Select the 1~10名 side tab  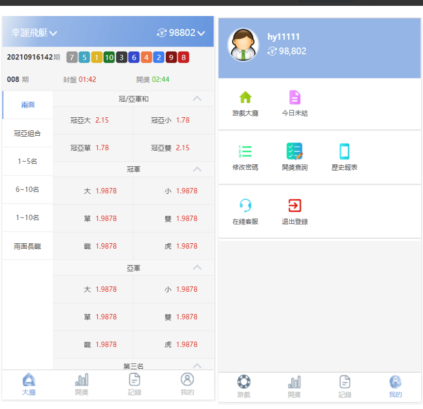28,218
